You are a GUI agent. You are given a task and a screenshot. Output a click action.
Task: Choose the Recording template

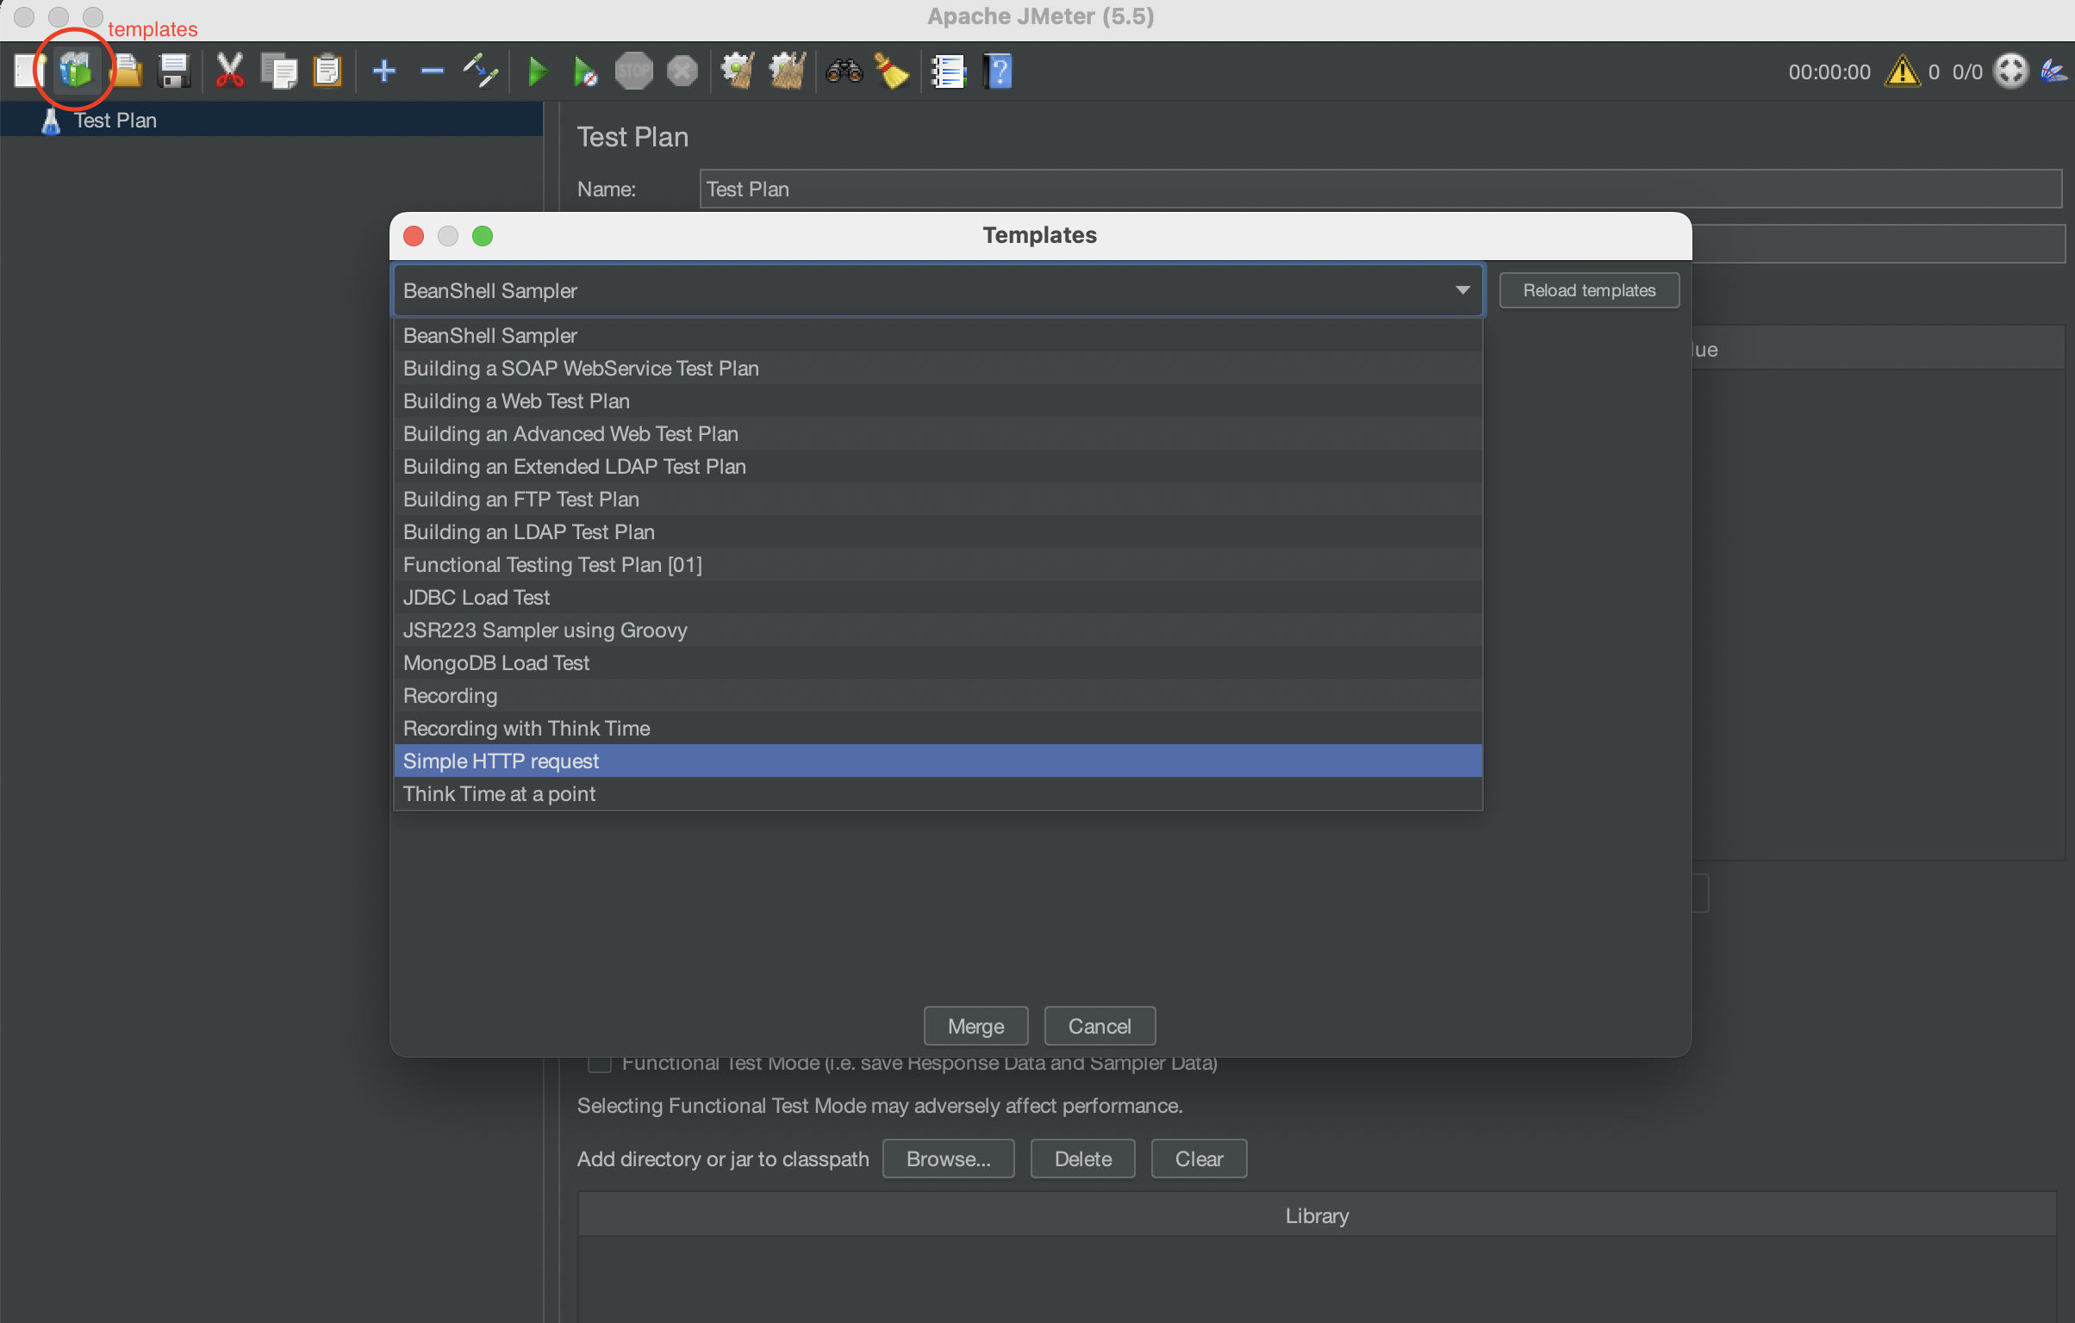point(938,695)
